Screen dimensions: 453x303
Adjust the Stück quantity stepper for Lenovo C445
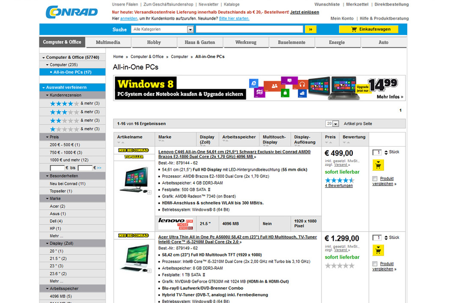tap(386, 153)
